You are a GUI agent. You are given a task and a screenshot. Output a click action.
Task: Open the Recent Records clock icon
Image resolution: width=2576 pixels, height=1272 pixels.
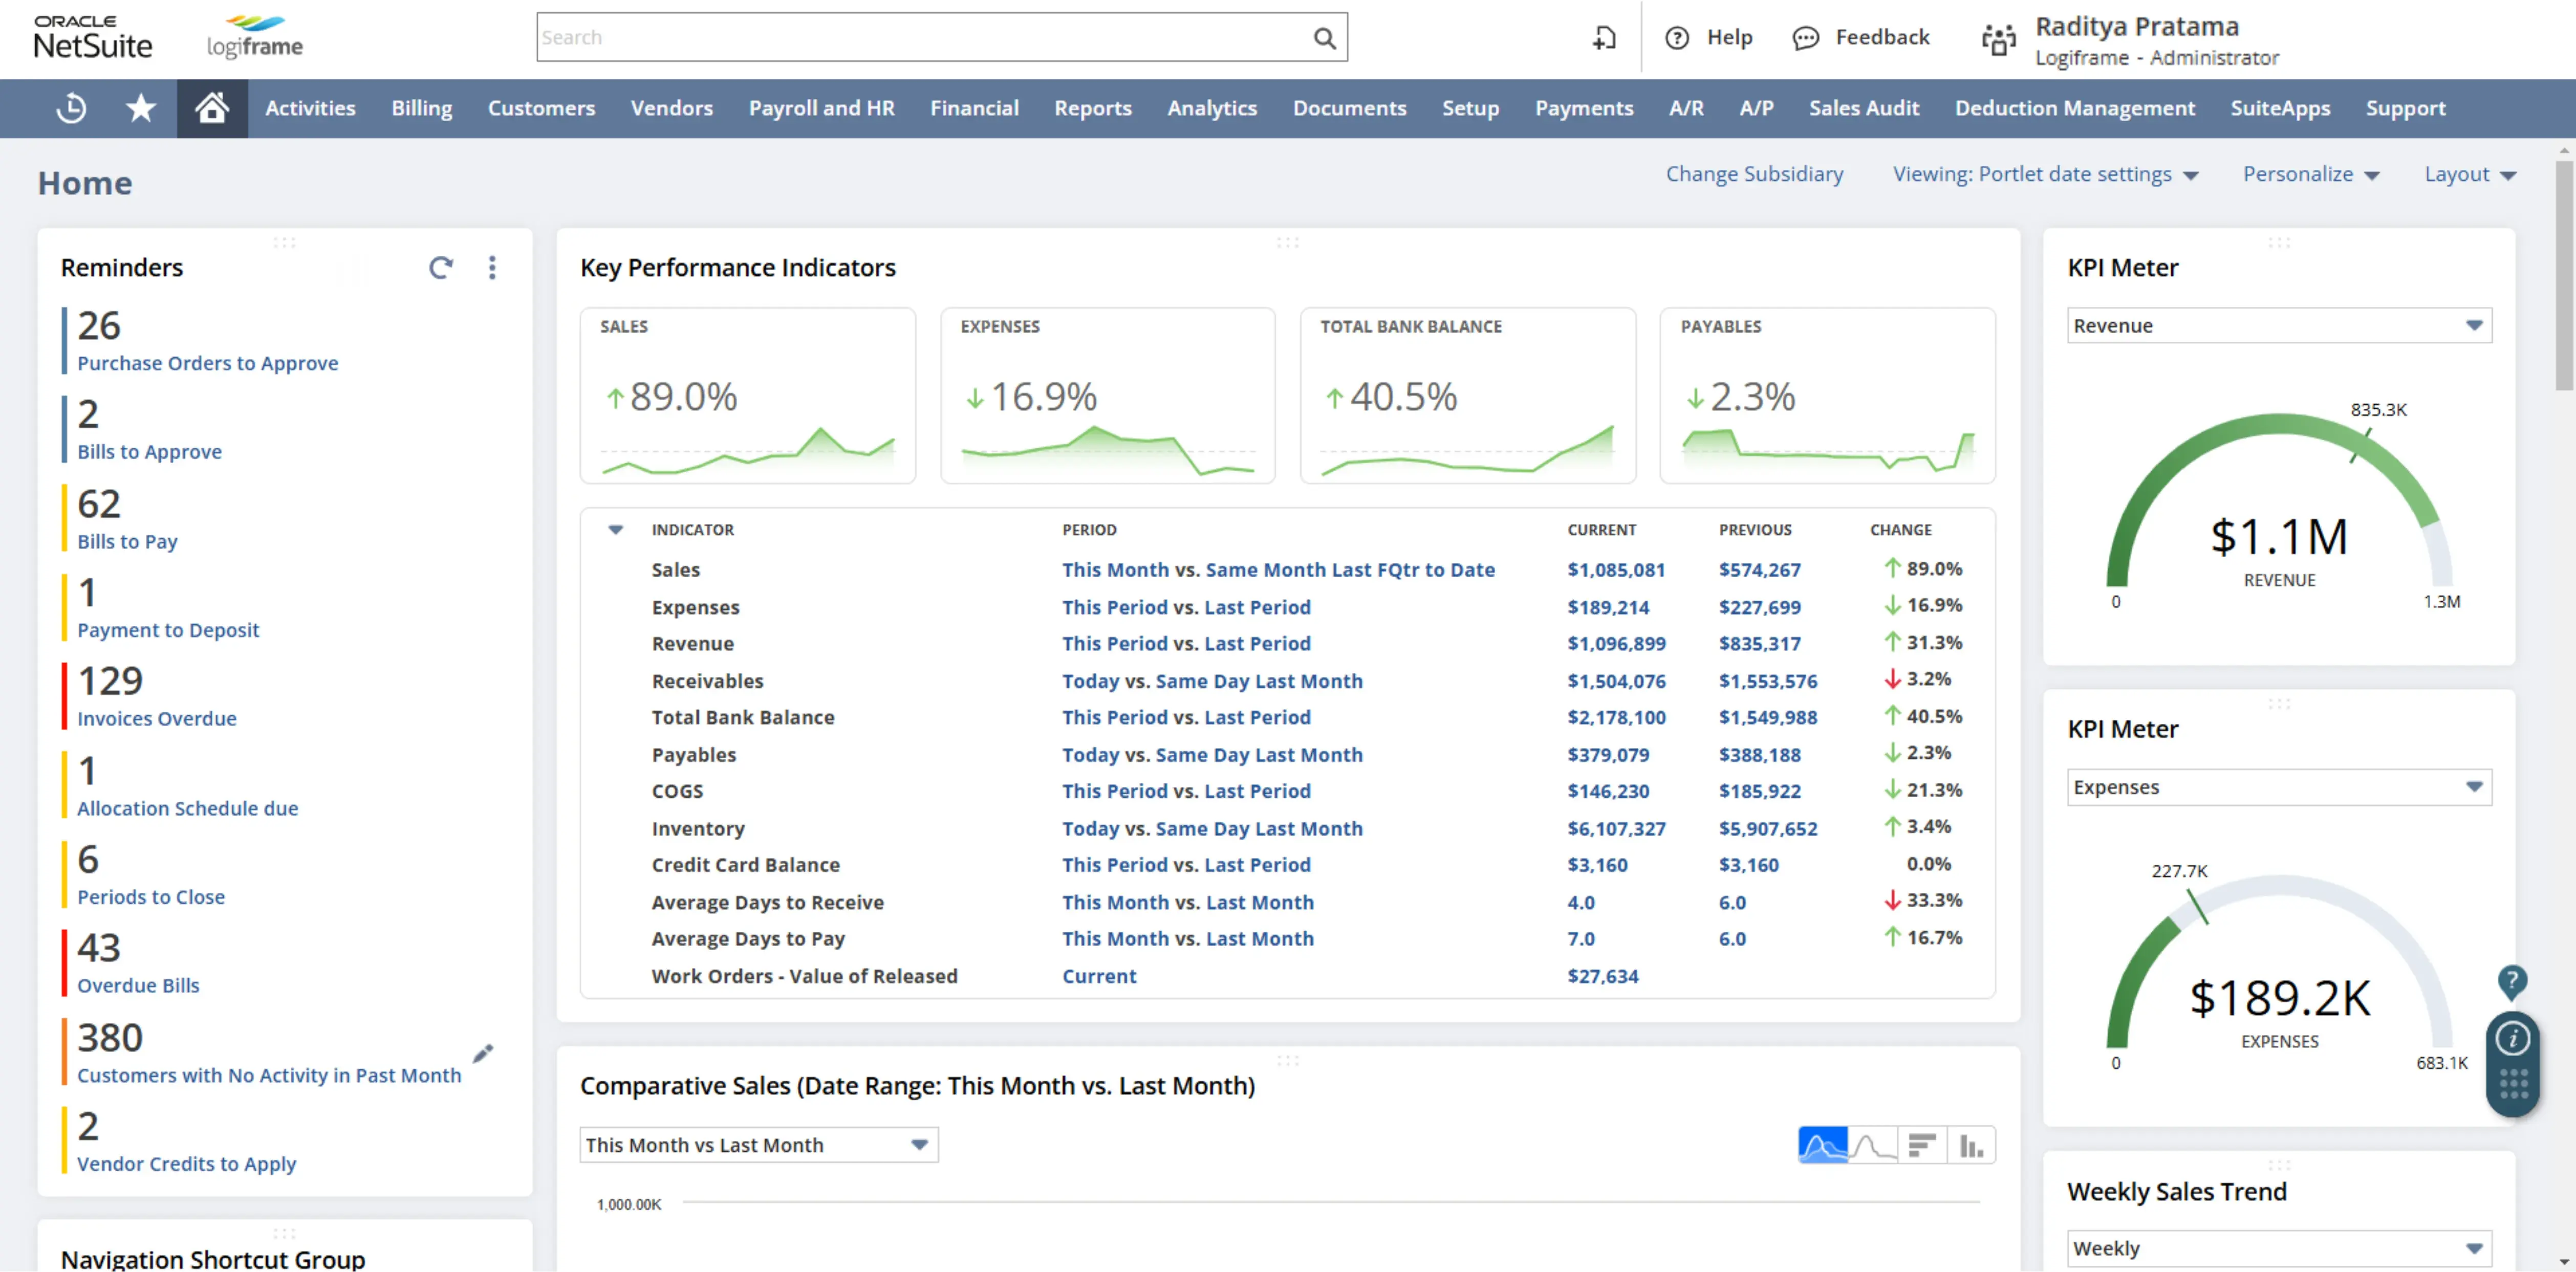69,108
